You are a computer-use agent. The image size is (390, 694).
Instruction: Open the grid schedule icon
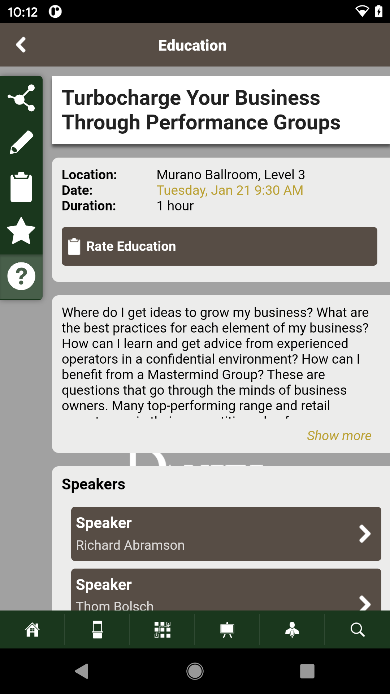pyautogui.click(x=162, y=630)
